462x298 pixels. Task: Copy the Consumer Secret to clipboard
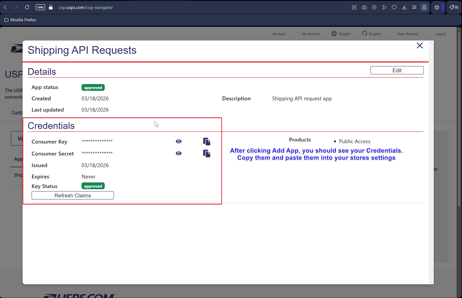click(x=207, y=153)
